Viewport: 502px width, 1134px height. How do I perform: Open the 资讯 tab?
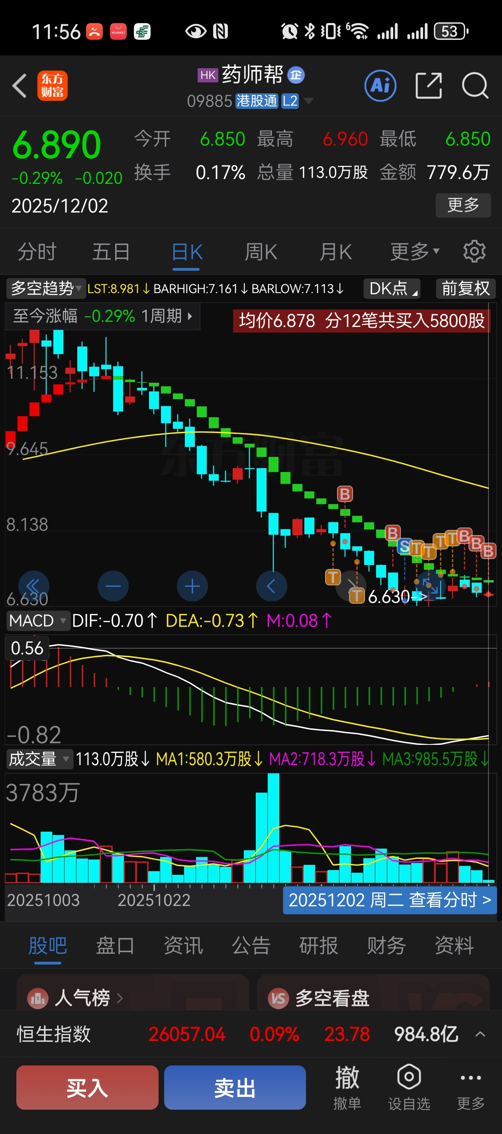(183, 945)
